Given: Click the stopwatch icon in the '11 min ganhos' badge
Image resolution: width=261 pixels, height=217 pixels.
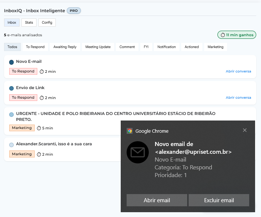Looking at the screenshot, I should click(223, 35).
